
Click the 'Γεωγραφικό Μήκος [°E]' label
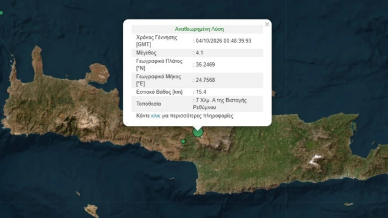[159, 80]
